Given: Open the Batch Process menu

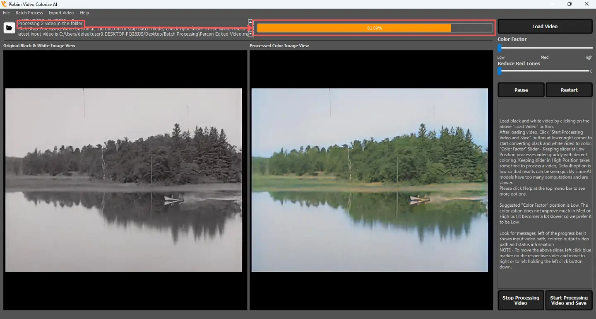Looking at the screenshot, I should click(x=29, y=13).
